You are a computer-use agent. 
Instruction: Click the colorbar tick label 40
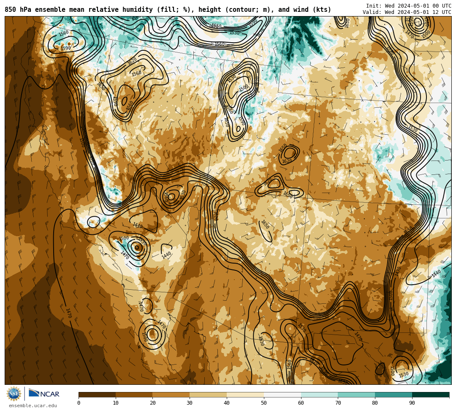[227, 403]
